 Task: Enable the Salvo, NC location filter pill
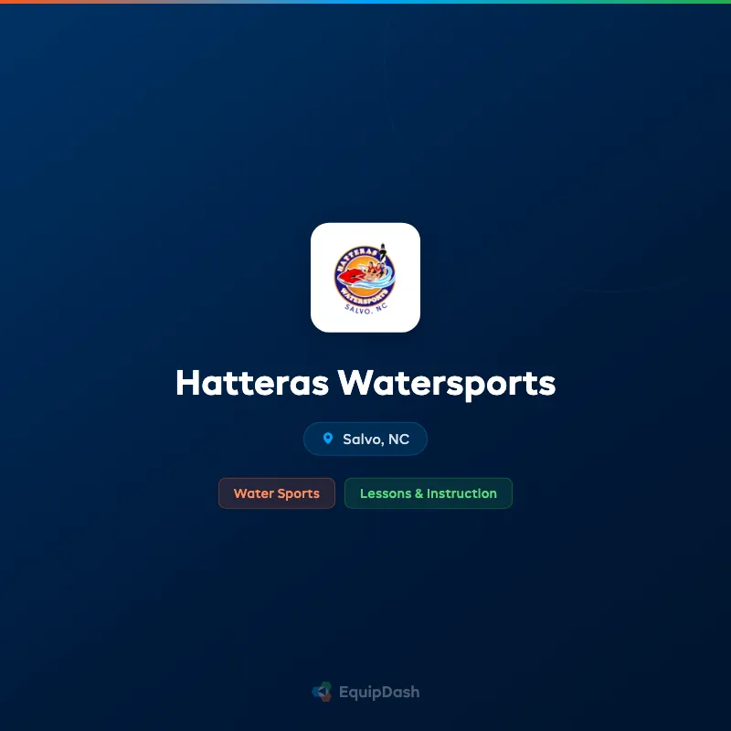click(x=365, y=439)
